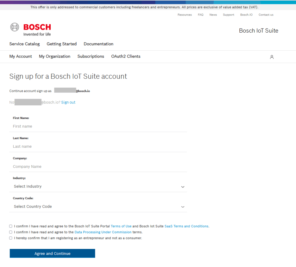Image resolution: width=296 pixels, height=267 pixels.
Task: Open the Subscriptions section
Action: (91, 56)
